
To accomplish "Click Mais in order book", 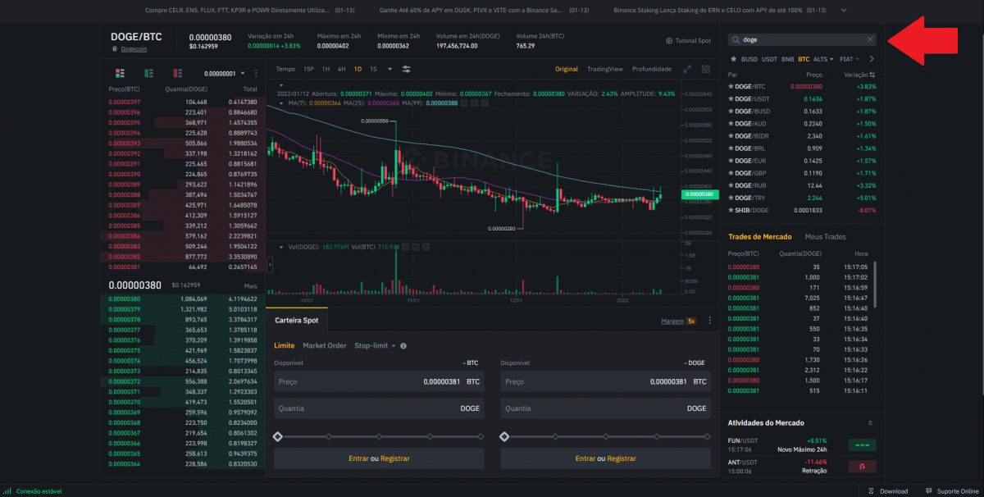I will (250, 286).
